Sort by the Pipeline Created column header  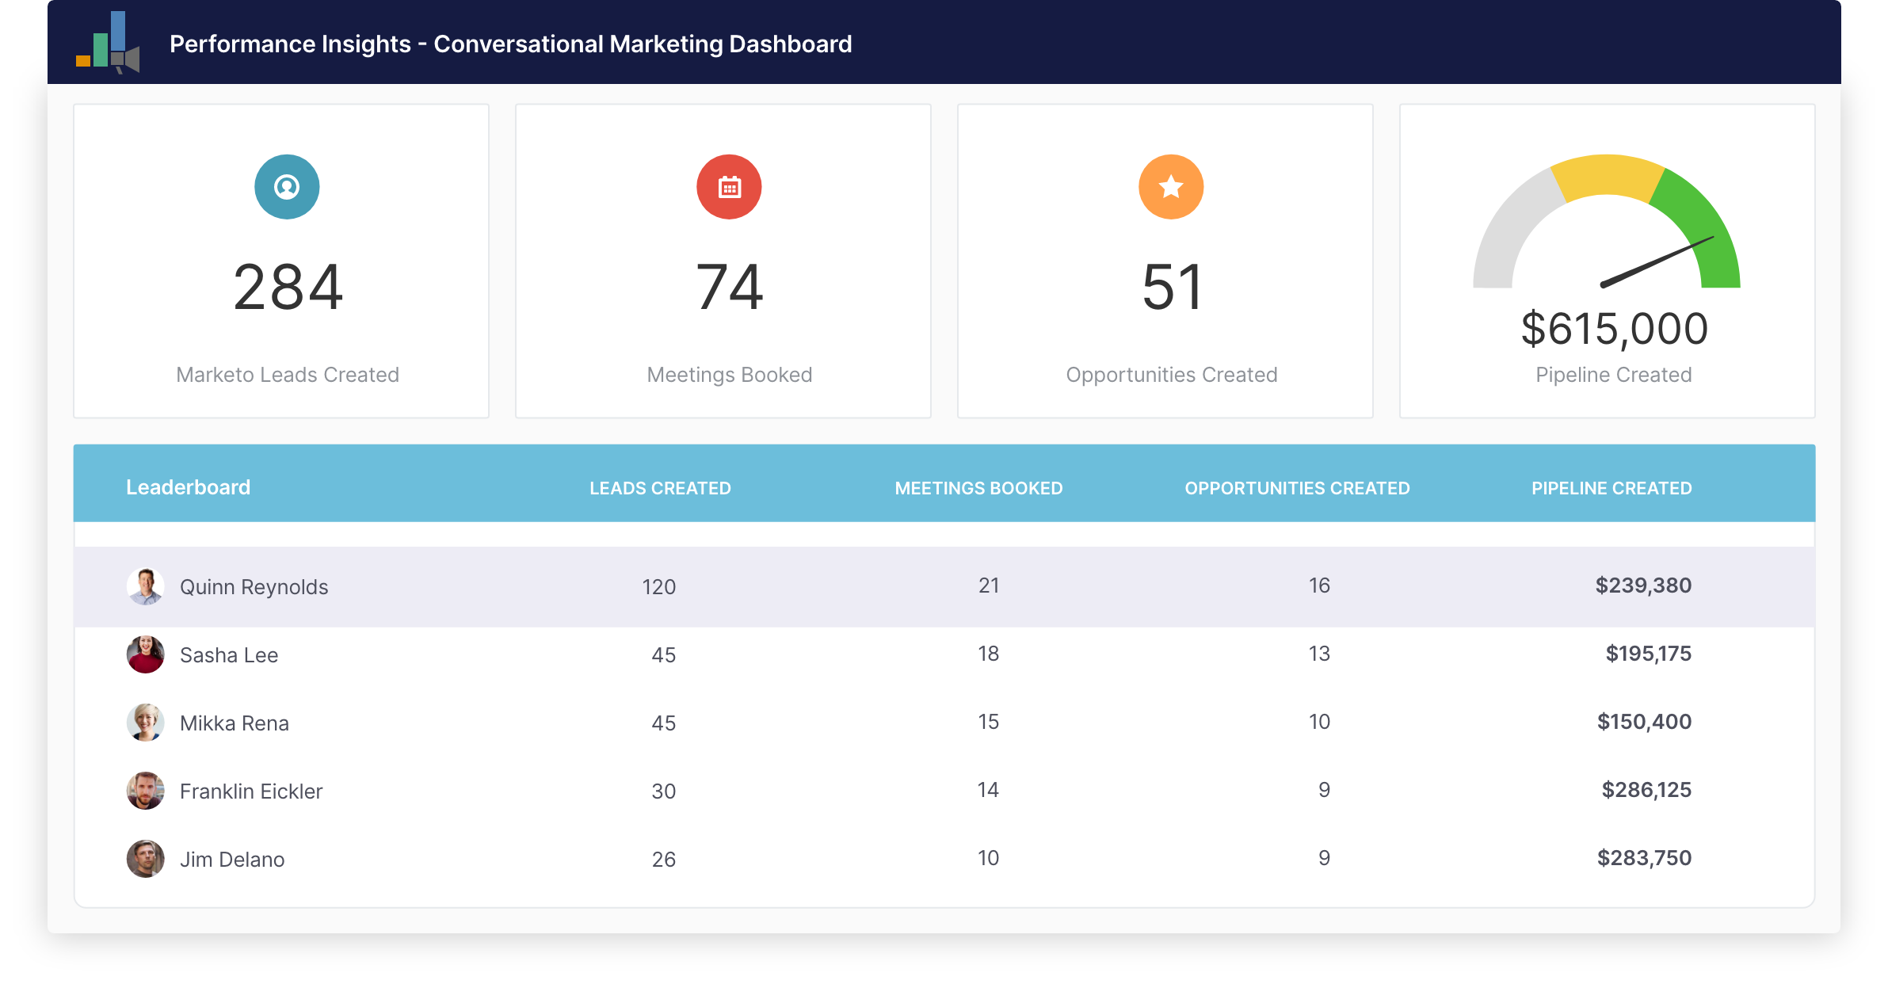[1611, 488]
